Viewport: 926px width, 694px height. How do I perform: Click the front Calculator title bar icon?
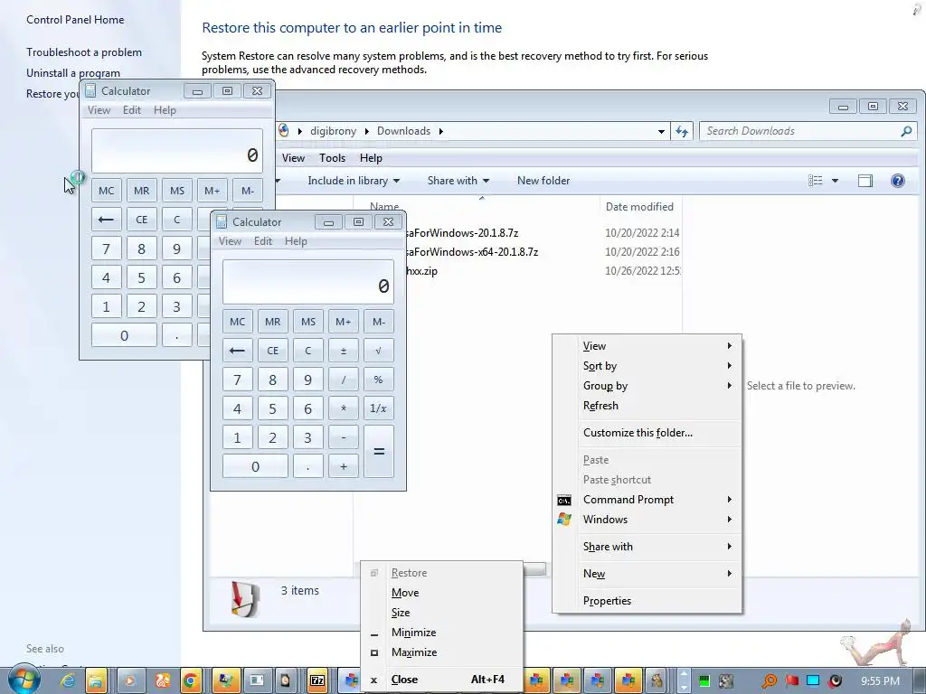[x=222, y=222]
